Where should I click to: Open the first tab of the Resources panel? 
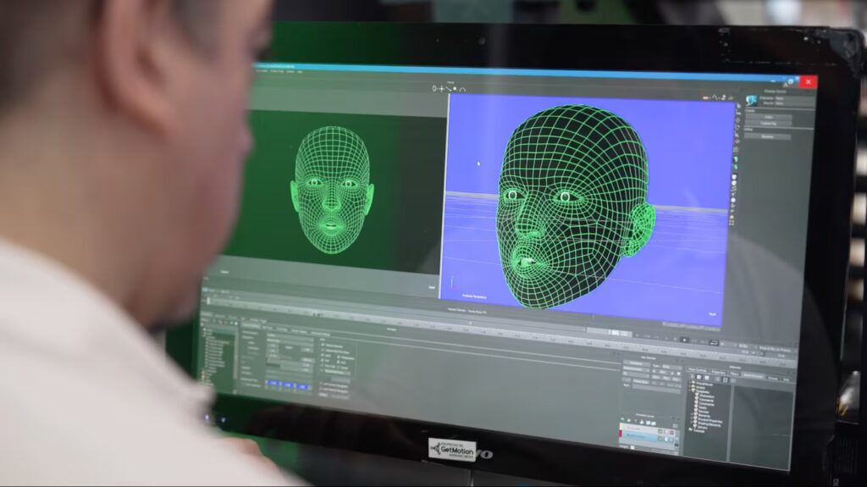pos(698,369)
